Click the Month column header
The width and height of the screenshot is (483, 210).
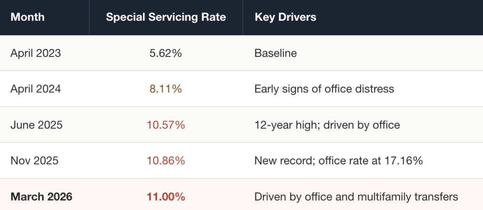[27, 17]
